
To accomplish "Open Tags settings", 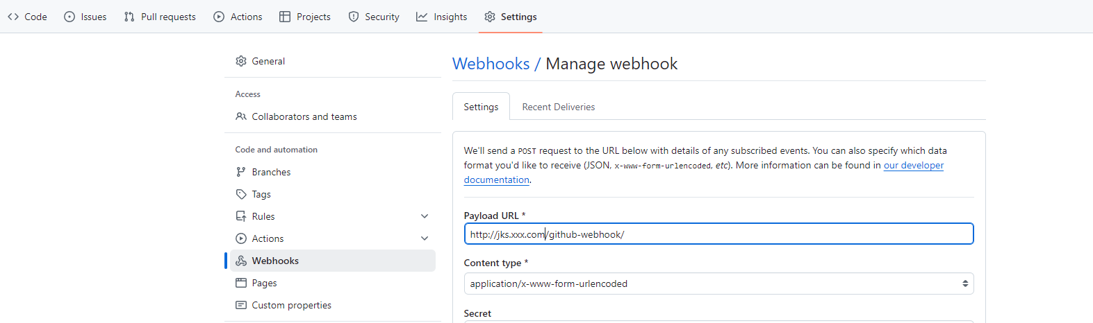I will pos(333,194).
